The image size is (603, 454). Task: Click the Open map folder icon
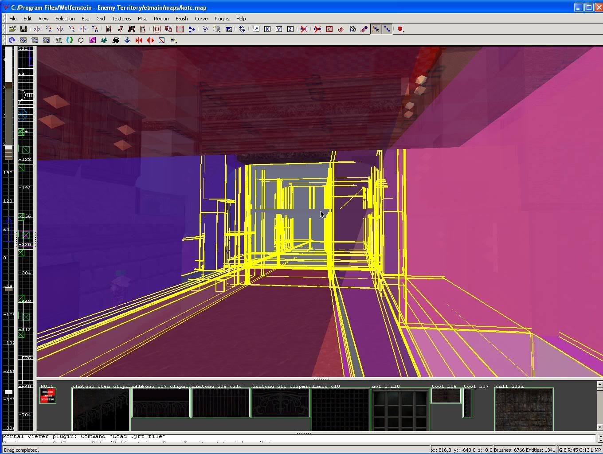tap(12, 29)
